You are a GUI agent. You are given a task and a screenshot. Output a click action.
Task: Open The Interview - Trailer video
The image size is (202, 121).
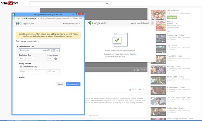point(175,35)
